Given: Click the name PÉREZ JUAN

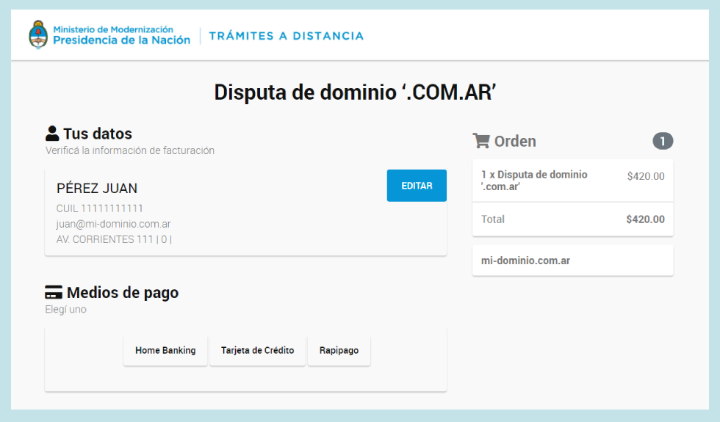Looking at the screenshot, I should [97, 189].
